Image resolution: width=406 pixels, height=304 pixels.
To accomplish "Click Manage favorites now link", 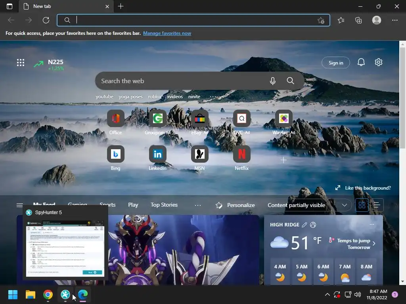I will [x=167, y=33].
